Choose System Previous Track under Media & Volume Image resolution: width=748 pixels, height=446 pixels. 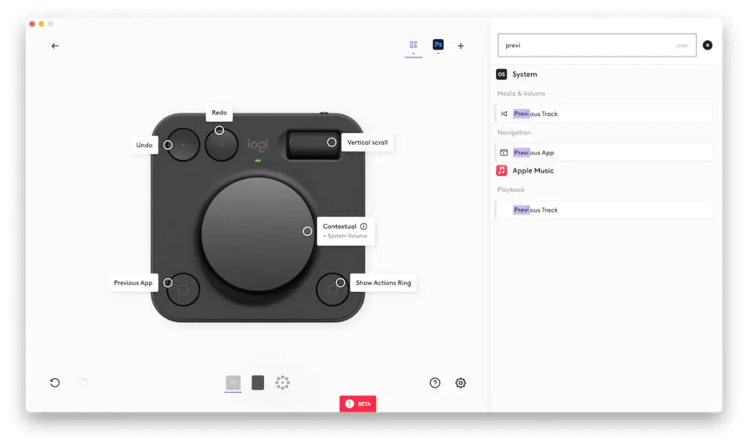tap(604, 113)
